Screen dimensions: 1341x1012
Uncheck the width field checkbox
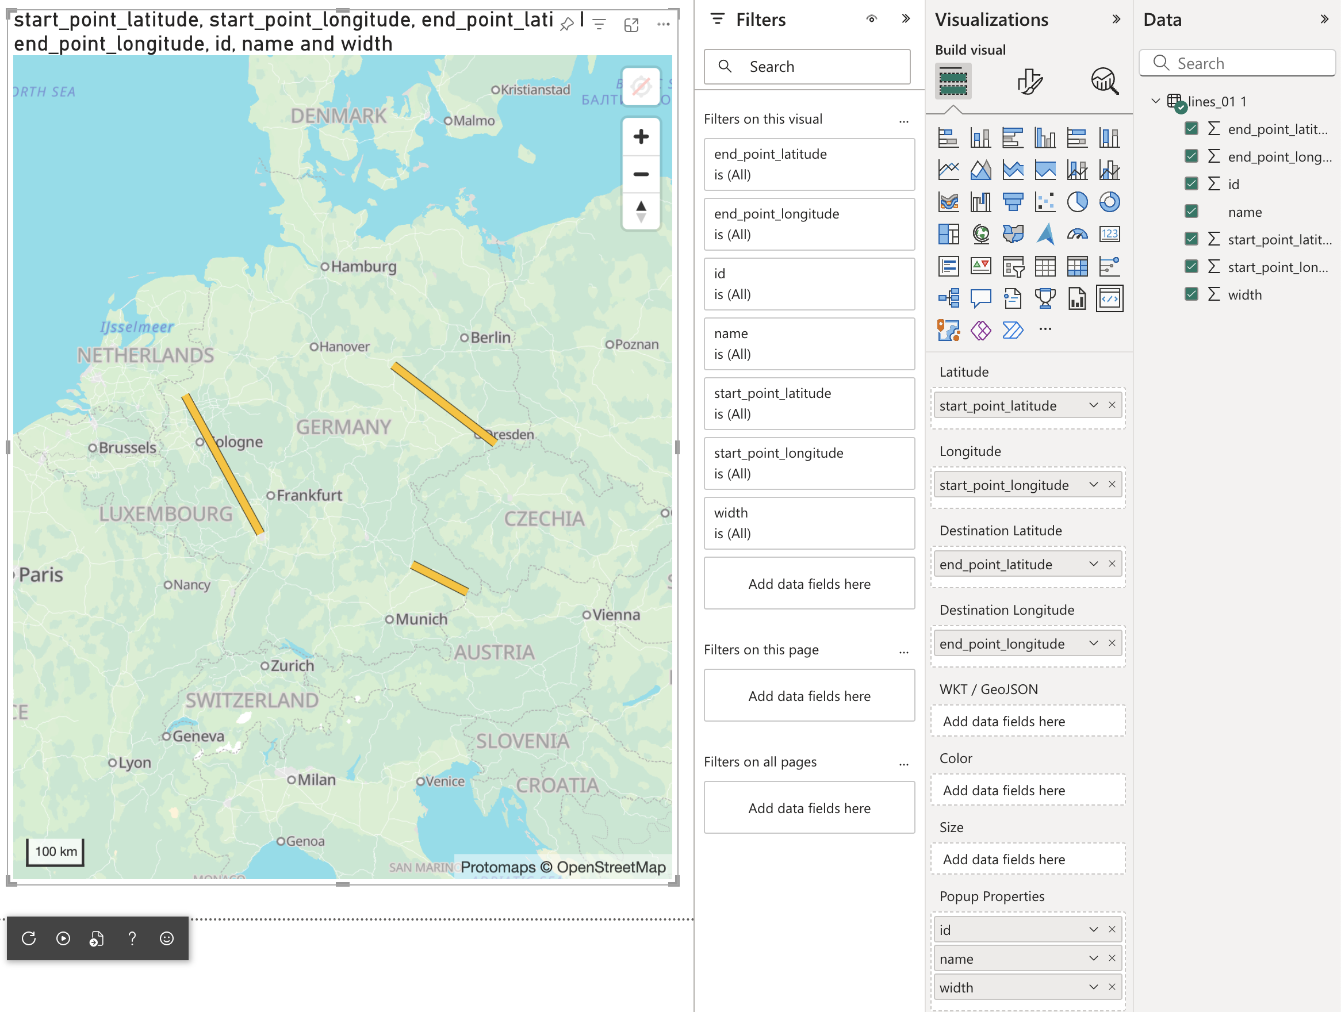1191,294
